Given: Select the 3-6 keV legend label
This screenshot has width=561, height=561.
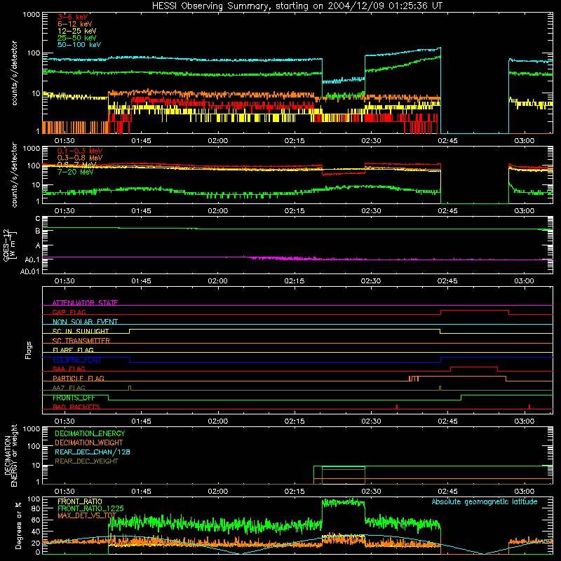Looking at the screenshot, I should [73, 17].
